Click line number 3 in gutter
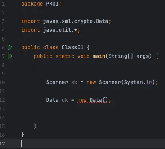This screenshot has width=165, height=149. (x=4, y=21)
